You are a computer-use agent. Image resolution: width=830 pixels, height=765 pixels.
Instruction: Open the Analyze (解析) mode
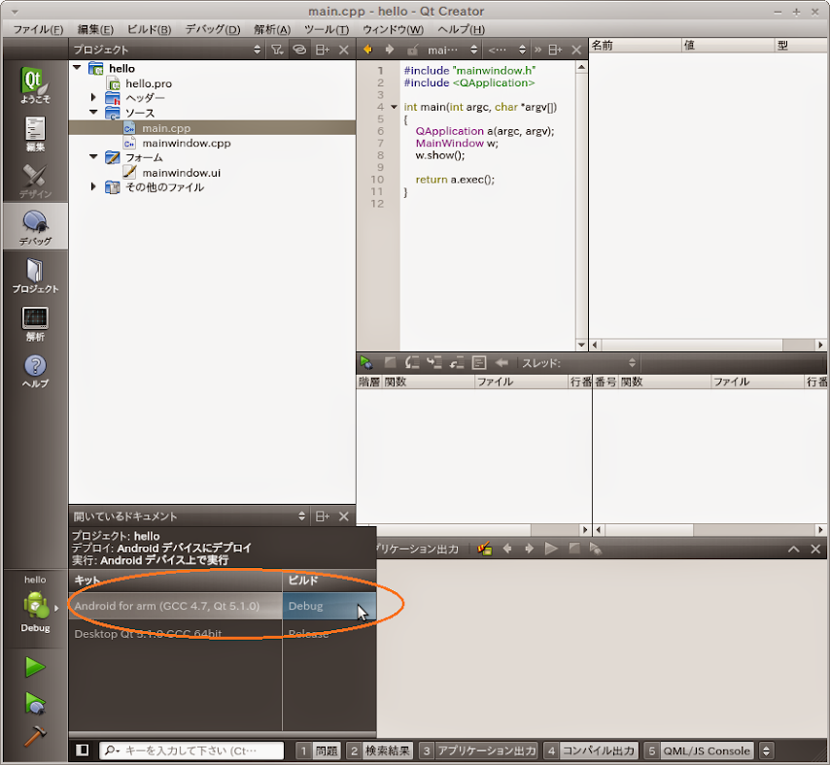click(x=35, y=323)
